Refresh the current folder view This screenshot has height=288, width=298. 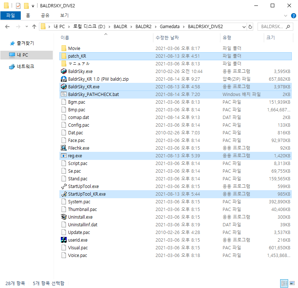click(x=250, y=27)
